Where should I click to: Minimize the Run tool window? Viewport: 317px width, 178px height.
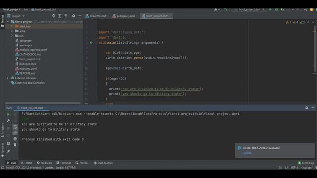313,108
